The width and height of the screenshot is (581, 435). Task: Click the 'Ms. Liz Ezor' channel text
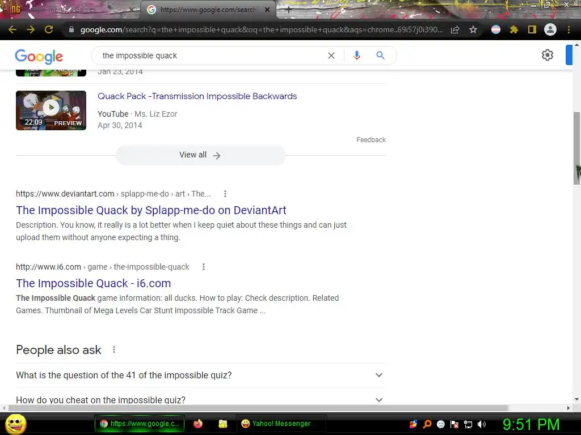coord(155,114)
